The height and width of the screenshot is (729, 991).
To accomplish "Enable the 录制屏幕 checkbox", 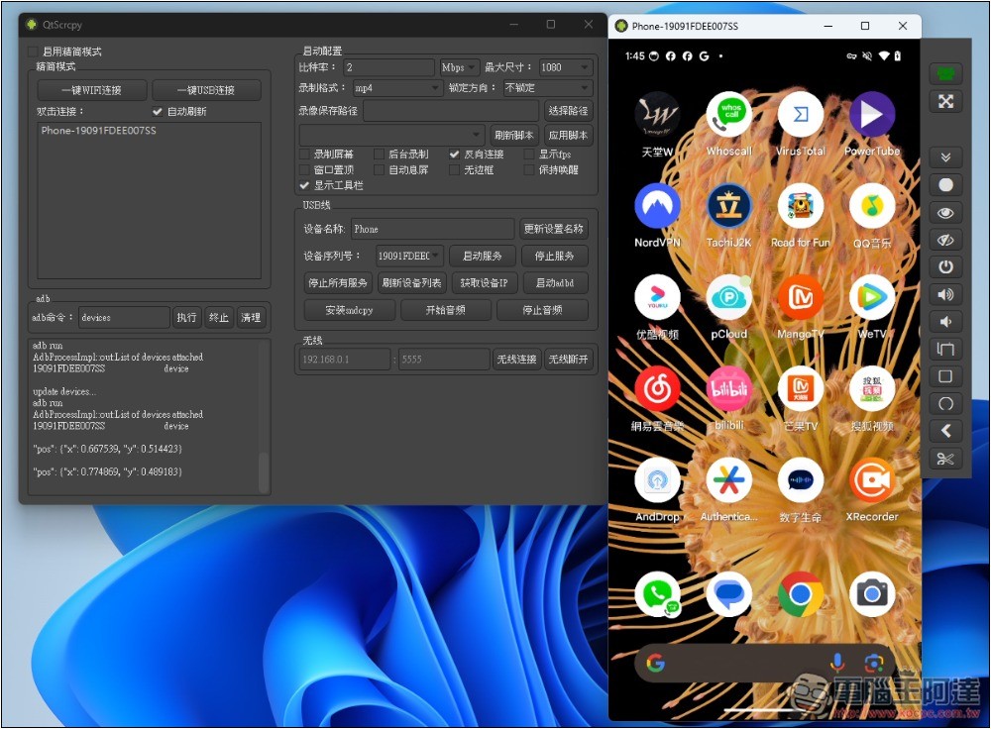I will point(304,155).
